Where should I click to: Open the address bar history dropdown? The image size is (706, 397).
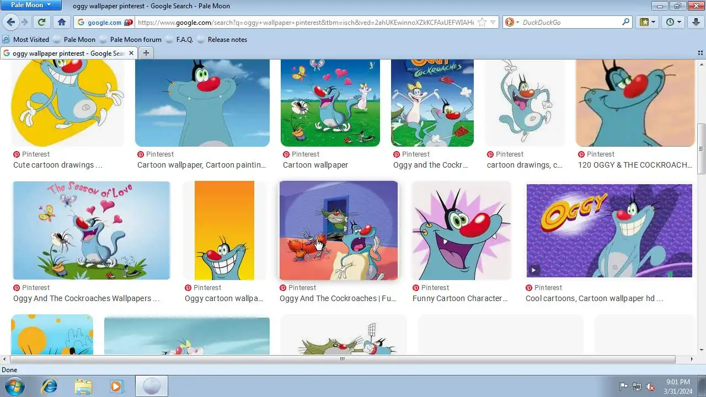(x=493, y=23)
